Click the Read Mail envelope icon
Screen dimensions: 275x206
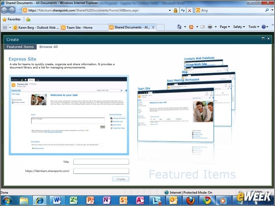pos(202,27)
